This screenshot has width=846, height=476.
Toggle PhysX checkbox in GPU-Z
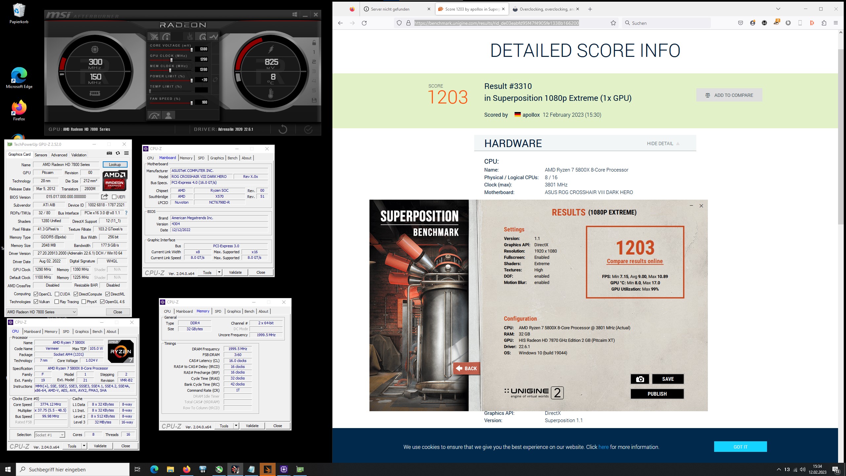[x=84, y=302]
